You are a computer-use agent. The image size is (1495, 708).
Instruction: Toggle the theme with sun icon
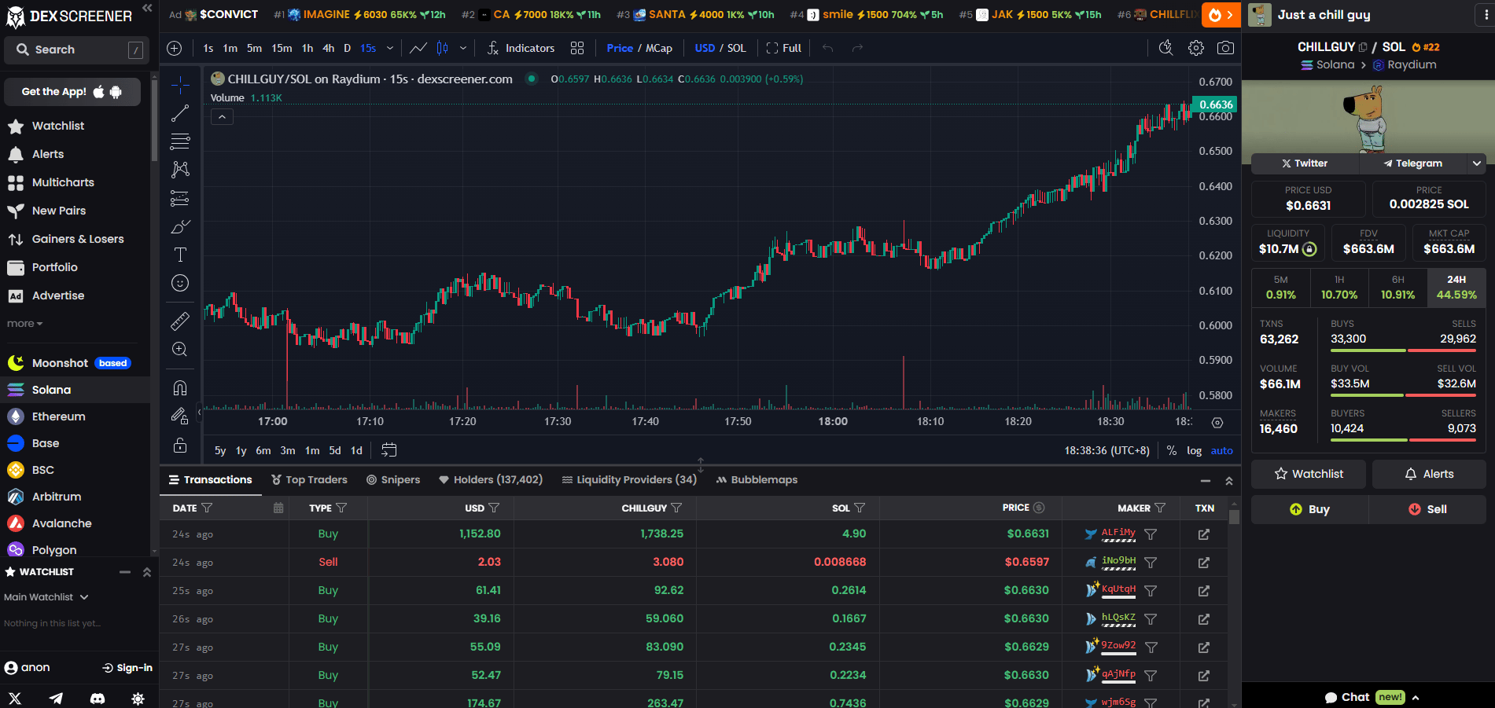pos(138,698)
